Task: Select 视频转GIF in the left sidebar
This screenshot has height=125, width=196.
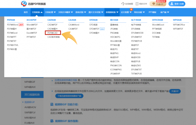Action: pos(30,102)
